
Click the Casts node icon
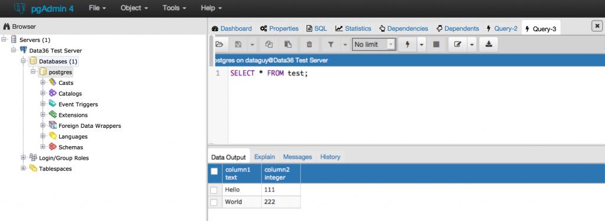53,83
